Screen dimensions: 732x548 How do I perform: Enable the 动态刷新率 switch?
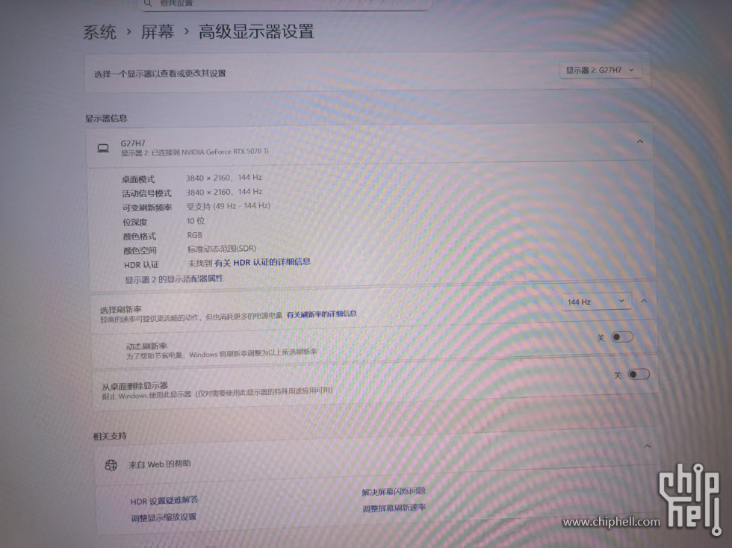(x=622, y=337)
